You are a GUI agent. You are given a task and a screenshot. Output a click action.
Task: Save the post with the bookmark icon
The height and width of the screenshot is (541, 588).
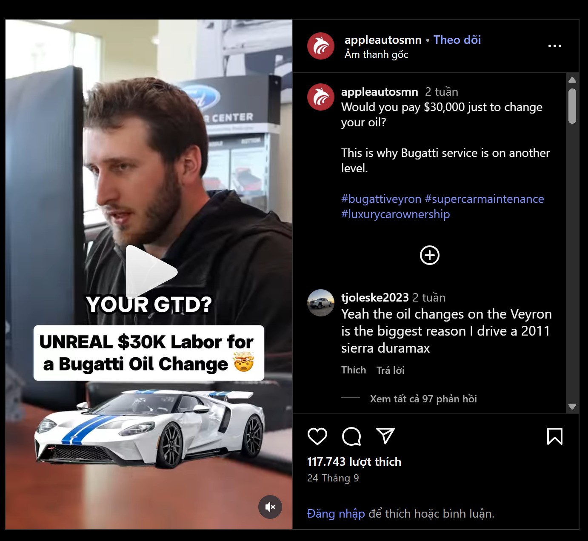pyautogui.click(x=554, y=436)
